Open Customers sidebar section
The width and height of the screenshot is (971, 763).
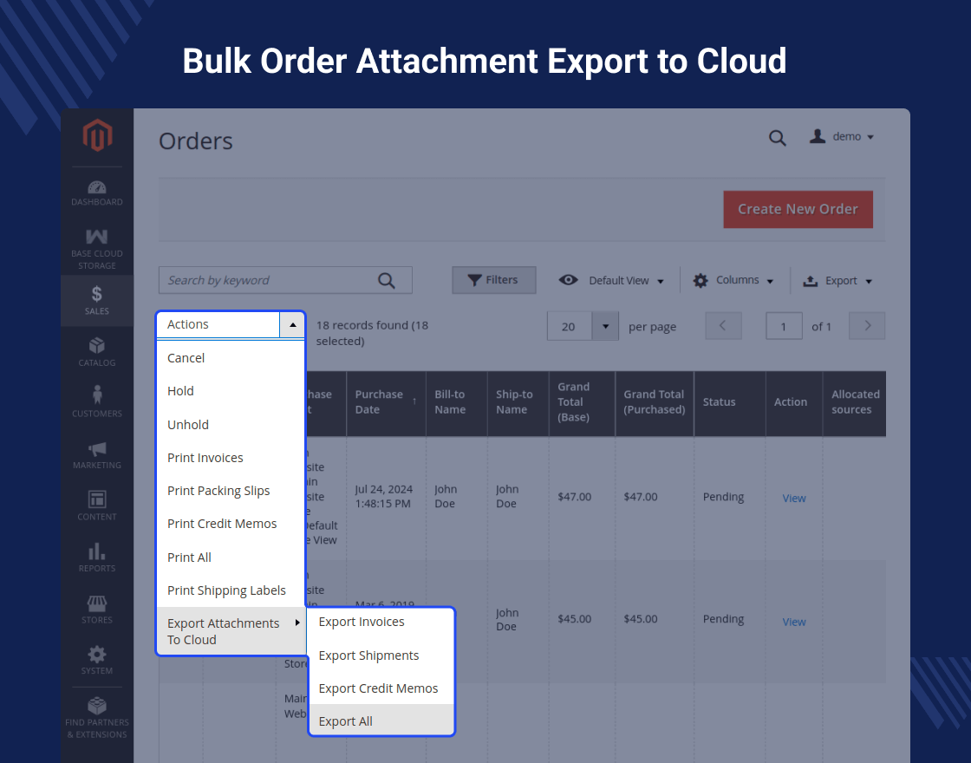pyautogui.click(x=97, y=402)
